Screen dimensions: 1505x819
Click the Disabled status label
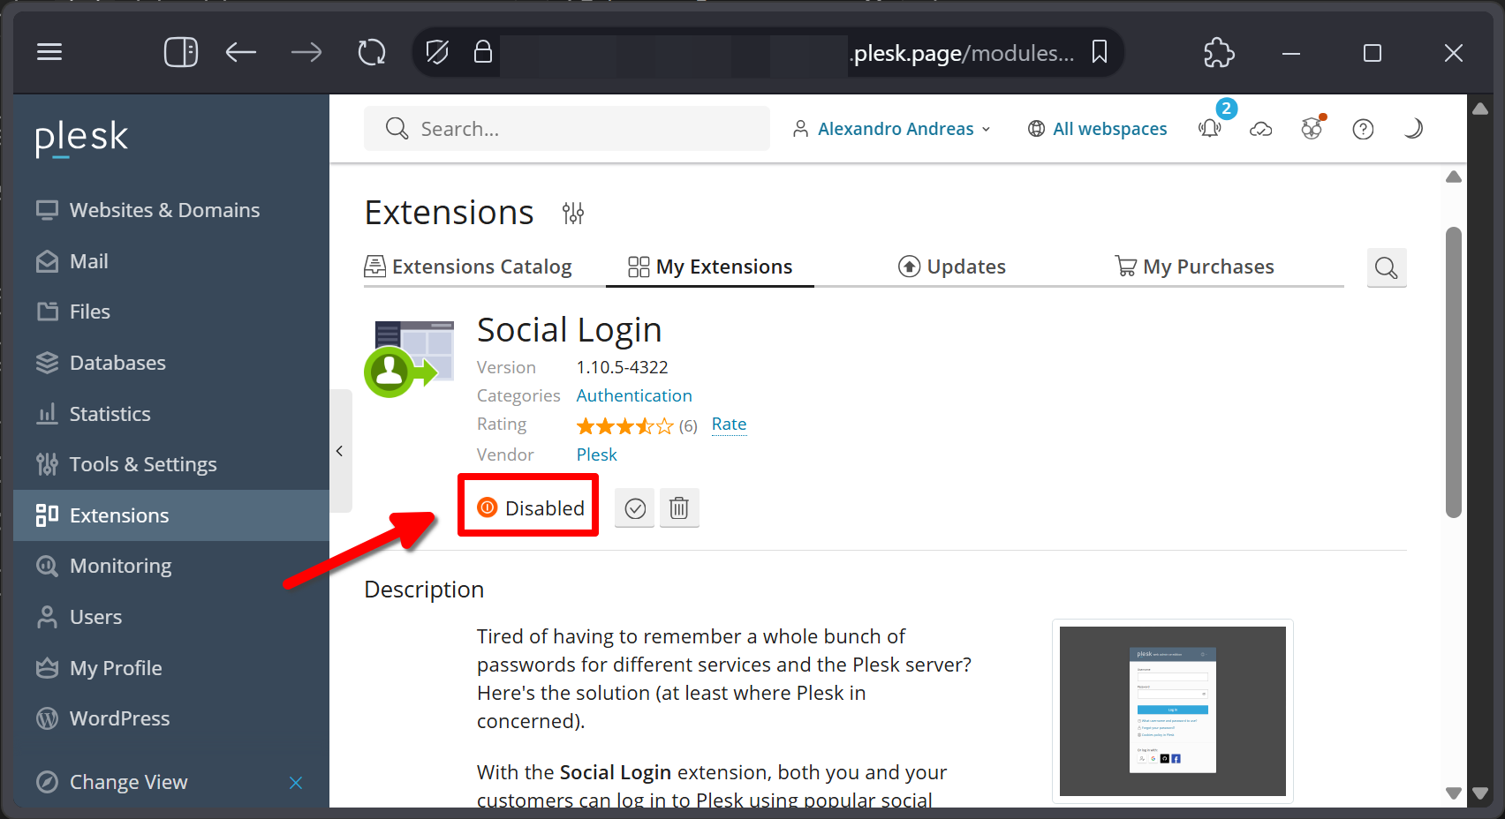[x=530, y=507]
